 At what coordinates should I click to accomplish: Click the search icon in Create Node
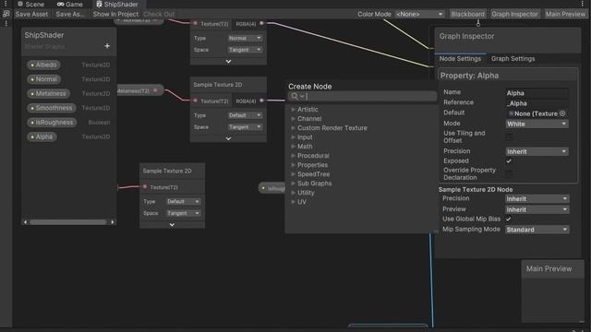[295, 96]
